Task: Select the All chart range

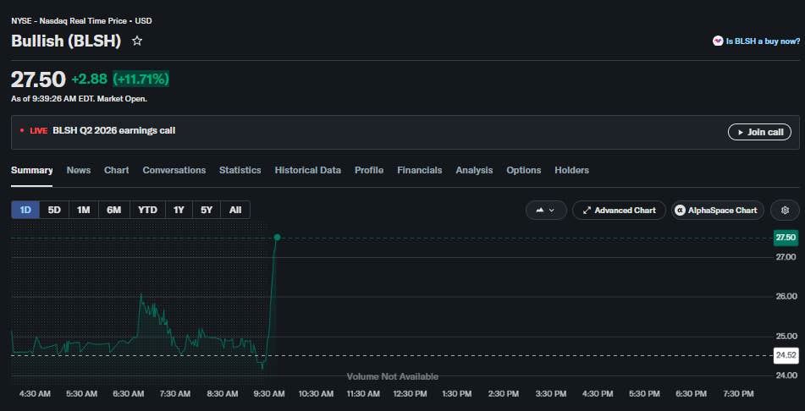Action: pyautogui.click(x=235, y=210)
